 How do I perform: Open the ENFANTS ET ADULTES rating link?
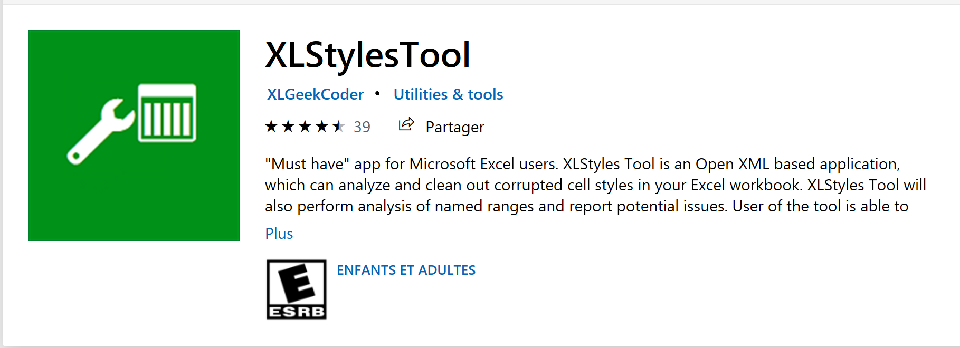pos(406,270)
